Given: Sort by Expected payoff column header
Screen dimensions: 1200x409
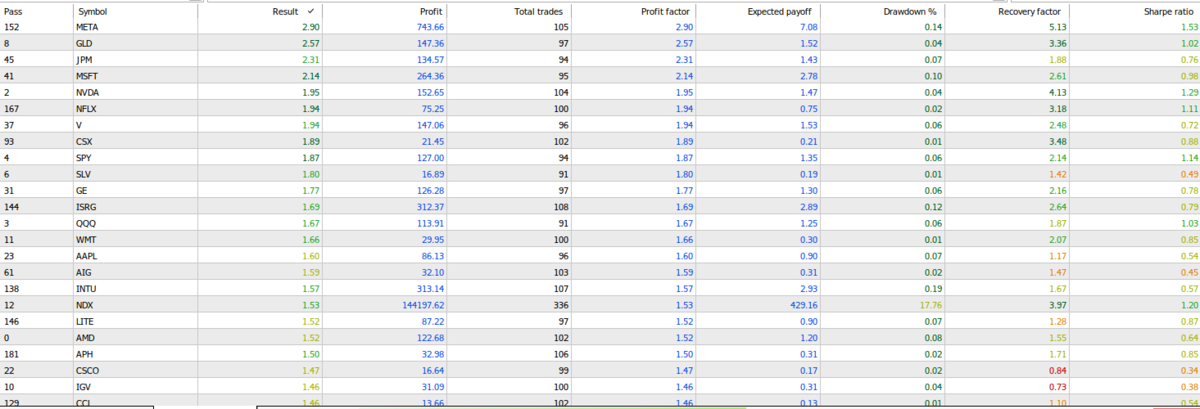Looking at the screenshot, I should [x=758, y=11].
